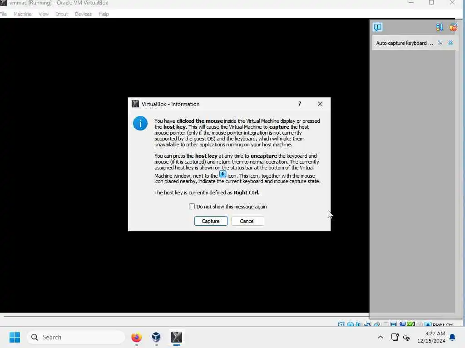Toggle keep finished progresses icon in notification panel
The width and height of the screenshot is (465, 348).
[x=440, y=27]
